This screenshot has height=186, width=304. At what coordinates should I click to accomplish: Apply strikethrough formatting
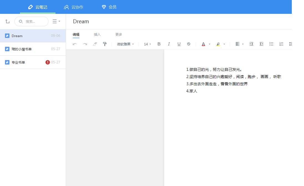coord(189,44)
